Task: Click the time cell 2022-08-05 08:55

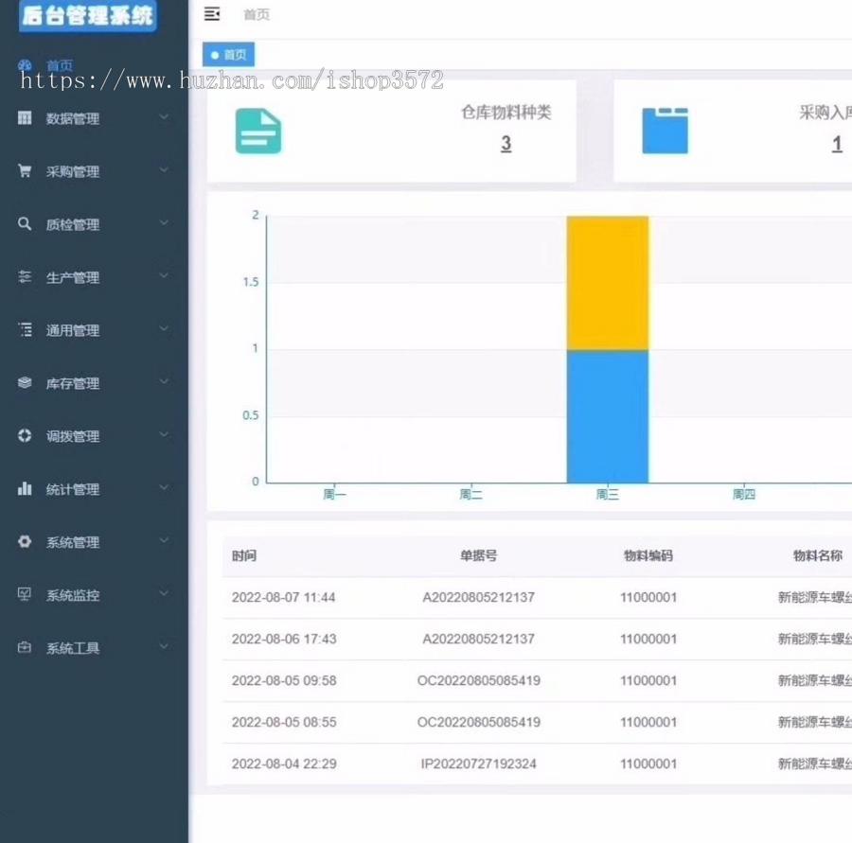Action: [x=284, y=722]
